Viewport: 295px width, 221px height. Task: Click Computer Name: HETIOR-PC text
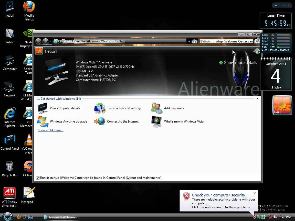[96, 80]
